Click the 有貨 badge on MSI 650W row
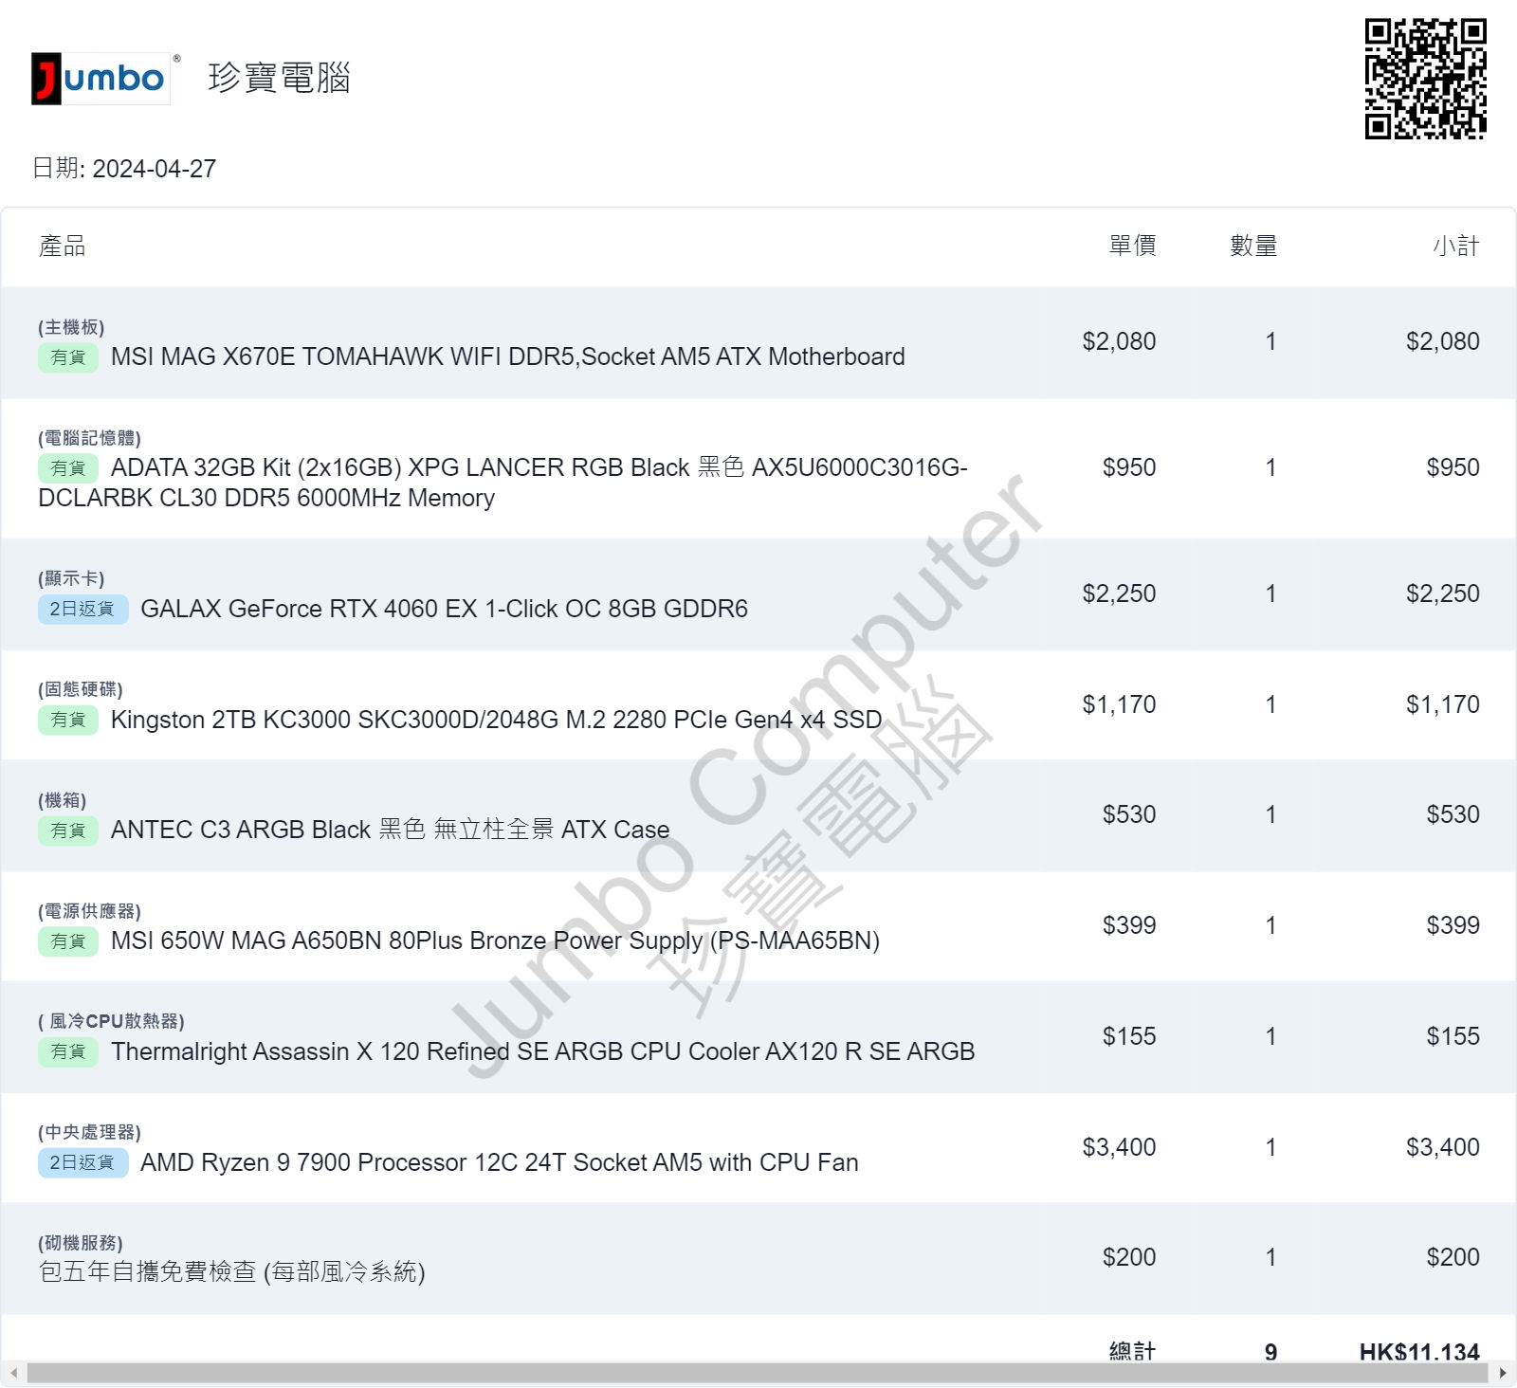This screenshot has height=1388, width=1517. pyautogui.click(x=68, y=941)
